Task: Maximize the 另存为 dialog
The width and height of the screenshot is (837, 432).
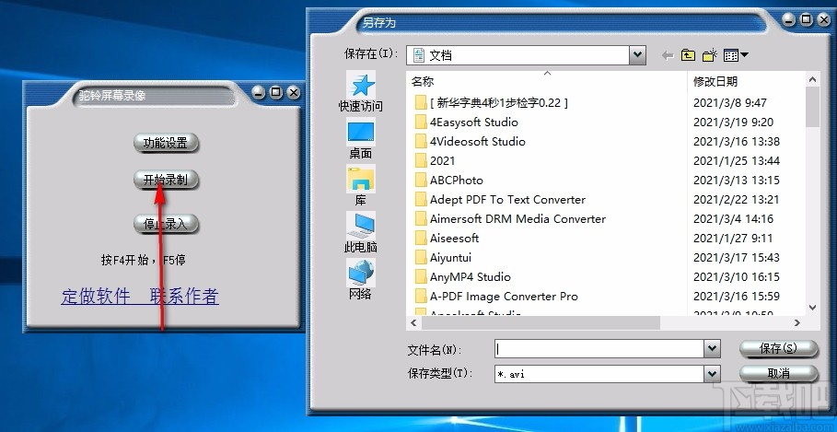Action: (806, 19)
